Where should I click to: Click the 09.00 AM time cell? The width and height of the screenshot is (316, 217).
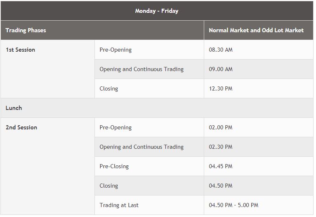tap(221, 69)
